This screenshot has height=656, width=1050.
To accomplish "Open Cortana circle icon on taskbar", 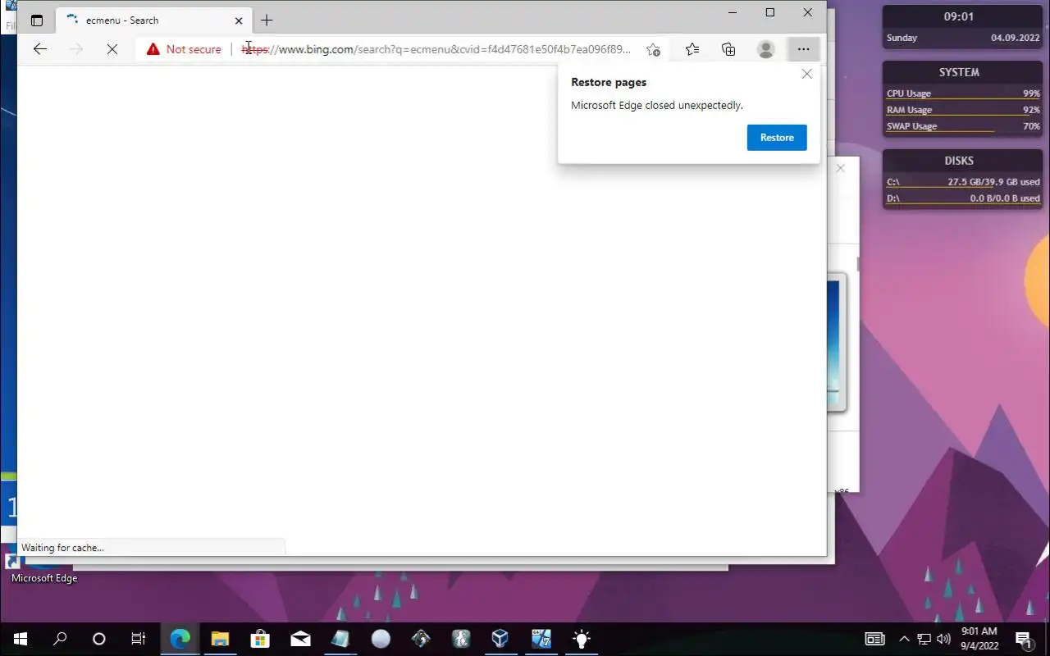I will (99, 639).
